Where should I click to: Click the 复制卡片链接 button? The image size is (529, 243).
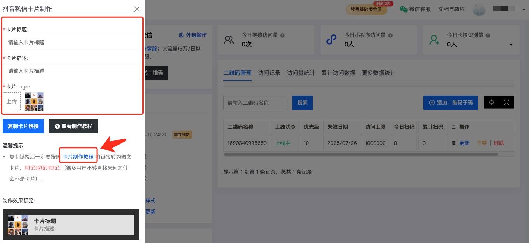click(23, 126)
